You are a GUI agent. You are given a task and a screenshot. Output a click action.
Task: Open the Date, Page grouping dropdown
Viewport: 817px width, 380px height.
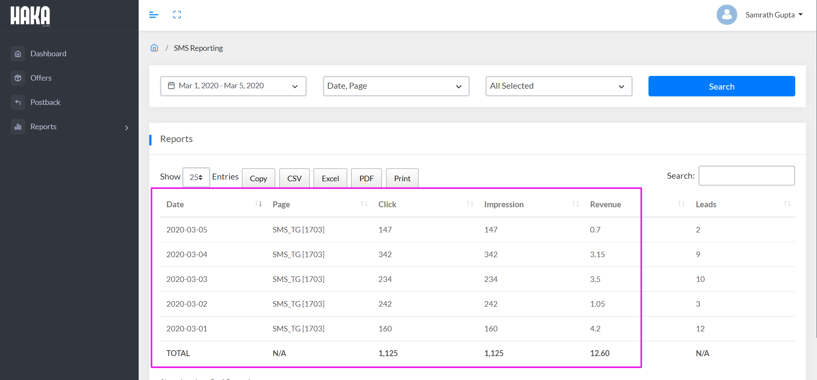(x=396, y=86)
